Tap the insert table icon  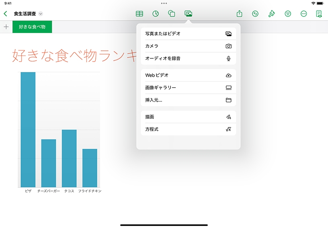139,14
